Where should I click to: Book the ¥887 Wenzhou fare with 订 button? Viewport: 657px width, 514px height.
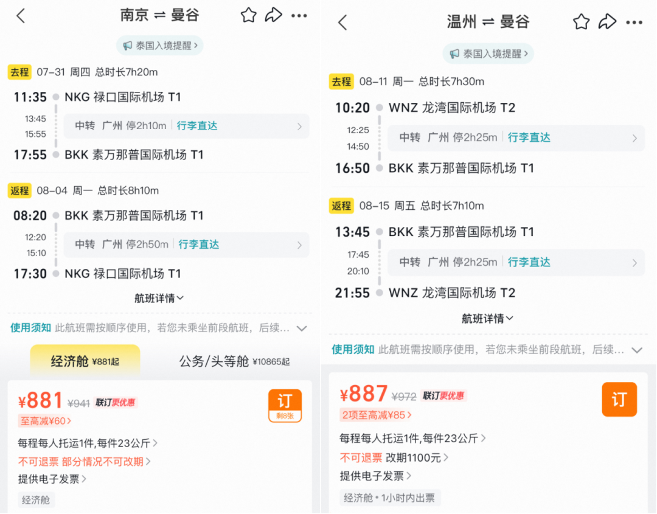click(619, 400)
